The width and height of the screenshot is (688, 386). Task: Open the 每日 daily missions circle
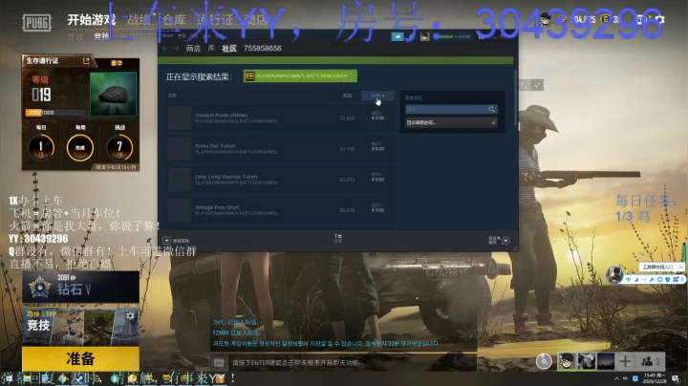click(41, 147)
